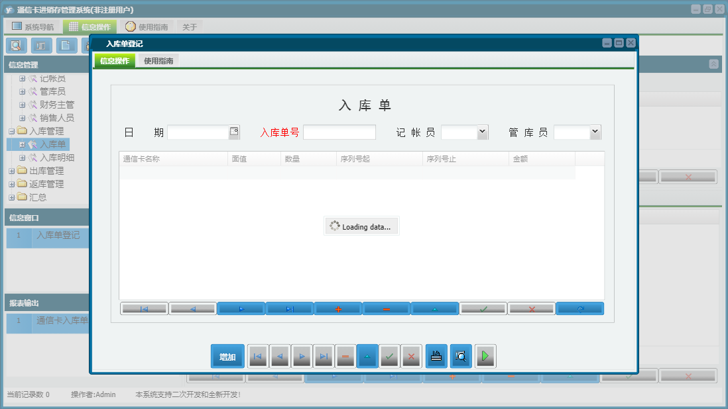
Task: Click the search magnifier icon in main toolbar
Action: coord(17,46)
